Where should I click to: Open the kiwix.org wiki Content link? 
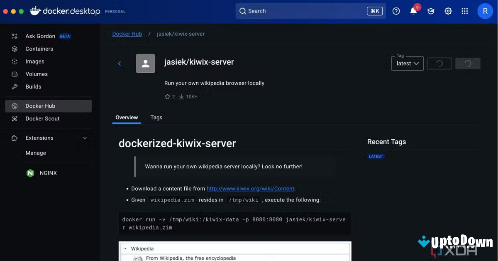tap(250, 189)
